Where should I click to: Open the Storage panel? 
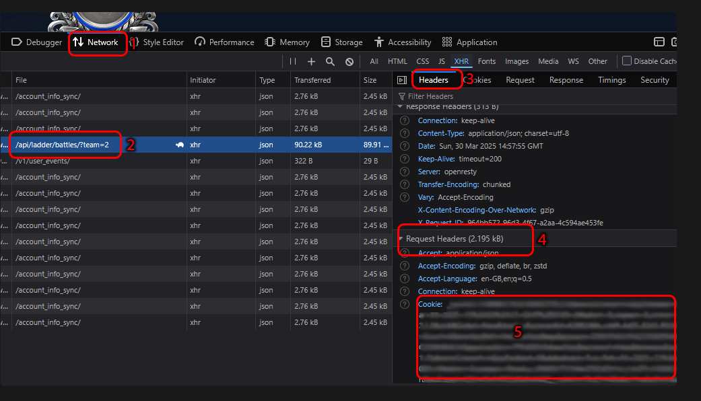pos(342,42)
